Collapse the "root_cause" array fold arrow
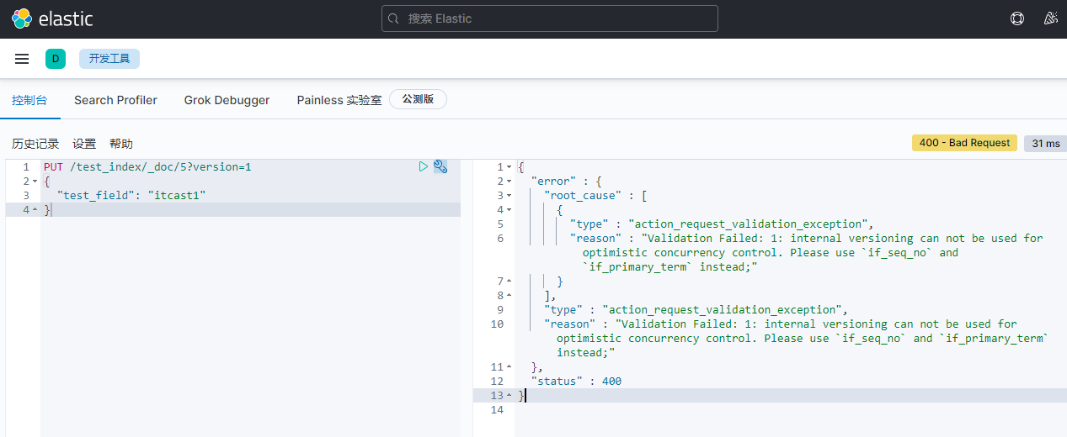 [x=509, y=196]
